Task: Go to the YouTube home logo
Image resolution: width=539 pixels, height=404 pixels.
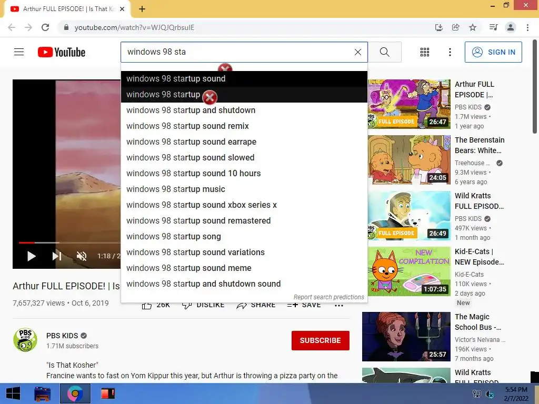Action: click(62, 52)
